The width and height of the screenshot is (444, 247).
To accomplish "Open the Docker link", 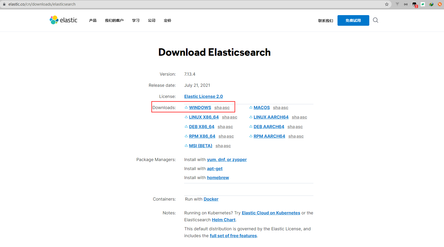I will pyautogui.click(x=211, y=199).
